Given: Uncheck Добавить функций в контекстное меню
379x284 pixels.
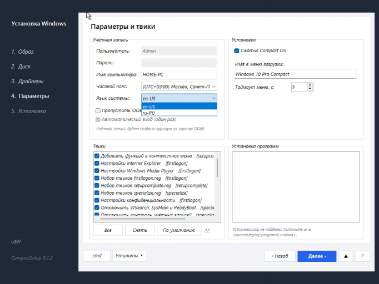Looking at the screenshot, I should click(x=97, y=156).
